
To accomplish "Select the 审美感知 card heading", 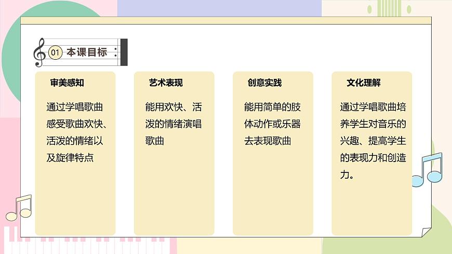I will 67,83.
